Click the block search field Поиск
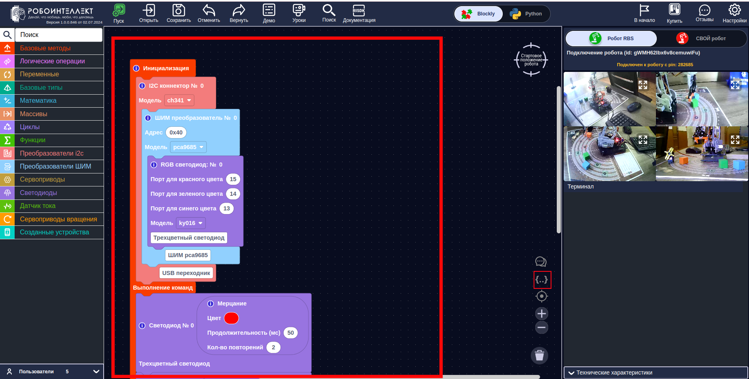Screen dimensions: 749x379 (59, 35)
